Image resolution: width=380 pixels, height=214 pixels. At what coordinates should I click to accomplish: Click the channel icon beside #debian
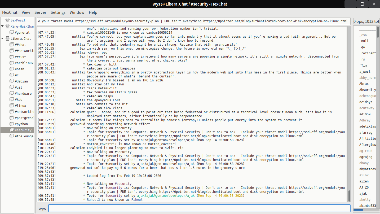coord(11,81)
